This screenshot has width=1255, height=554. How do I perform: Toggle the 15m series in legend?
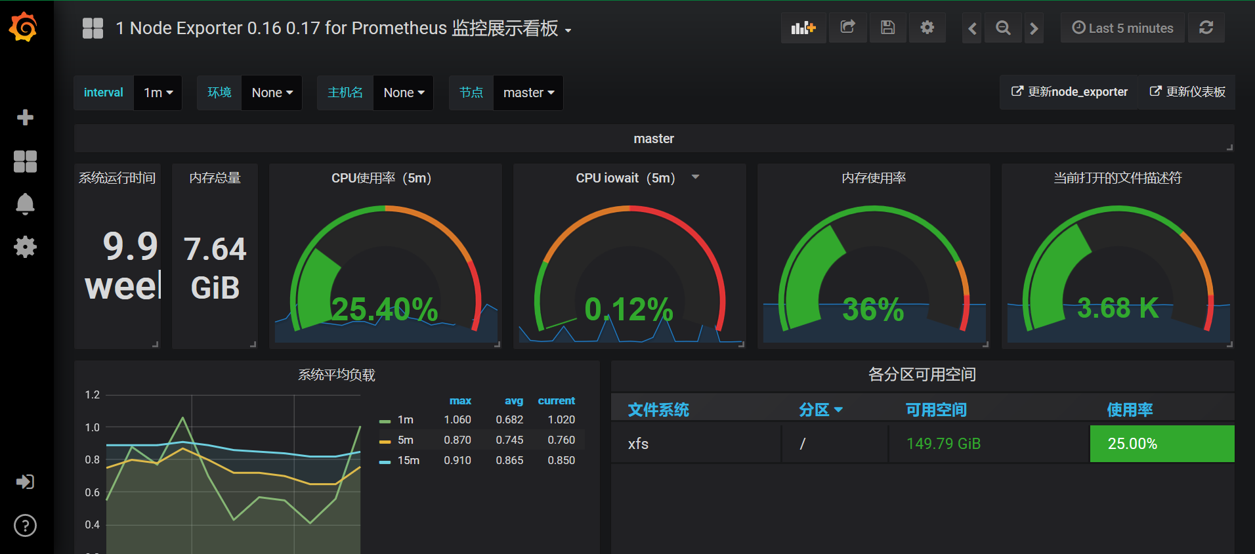(408, 460)
